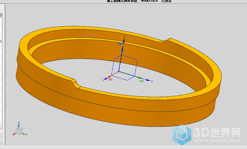Click the WORKPIECE status text

pos(149,1)
